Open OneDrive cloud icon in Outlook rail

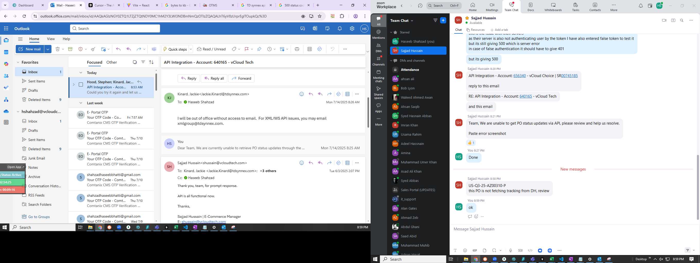pyautogui.click(x=6, y=111)
